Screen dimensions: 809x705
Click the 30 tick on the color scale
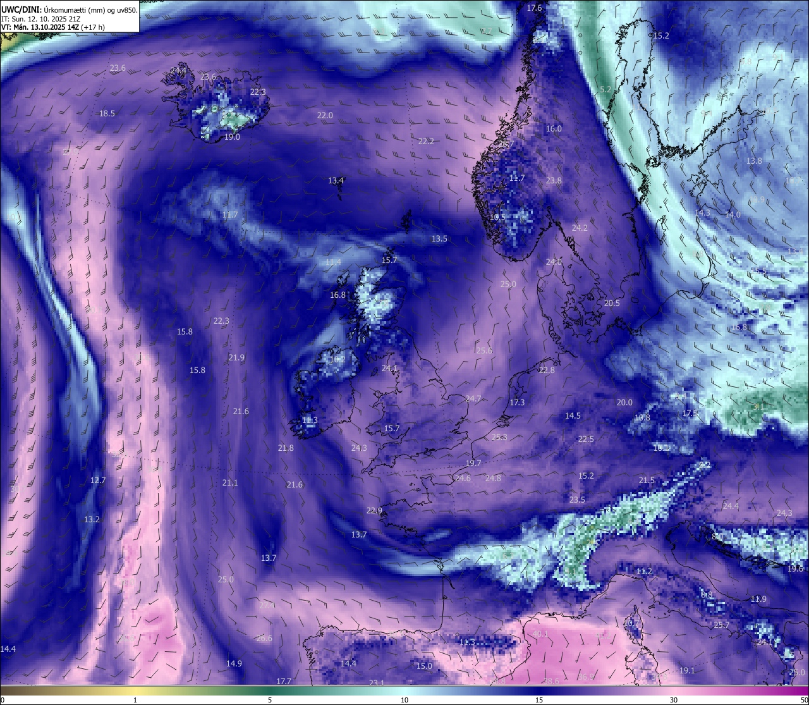pos(674,700)
